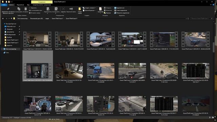This screenshot has height=122, width=217.
Task: Open the Удалить (Delete) dropdown
Action: [x=63, y=13]
